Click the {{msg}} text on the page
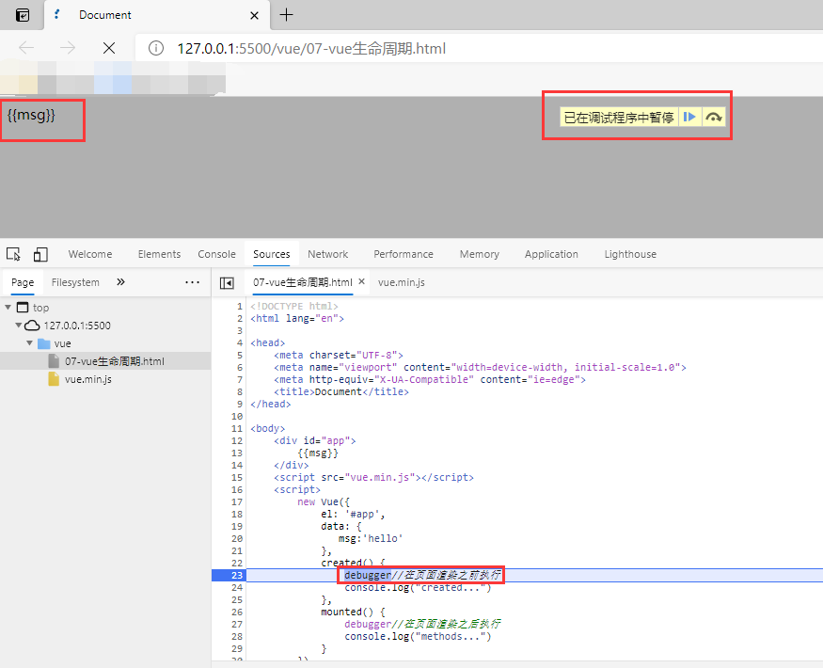 coord(31,115)
